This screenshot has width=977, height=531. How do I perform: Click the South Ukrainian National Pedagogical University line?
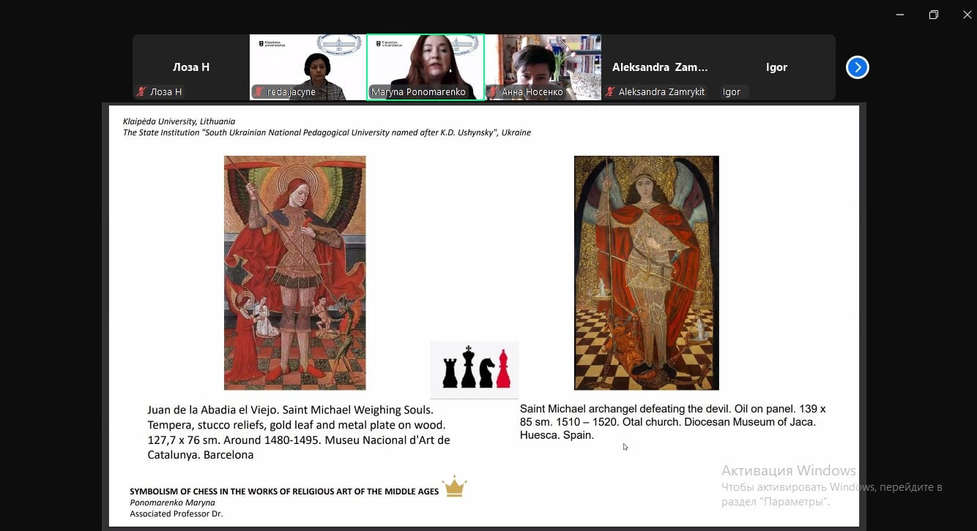tap(327, 132)
